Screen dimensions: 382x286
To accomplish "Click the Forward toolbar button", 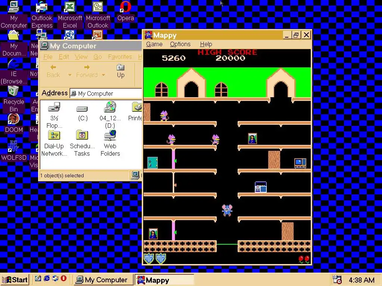I will pyautogui.click(x=87, y=71).
